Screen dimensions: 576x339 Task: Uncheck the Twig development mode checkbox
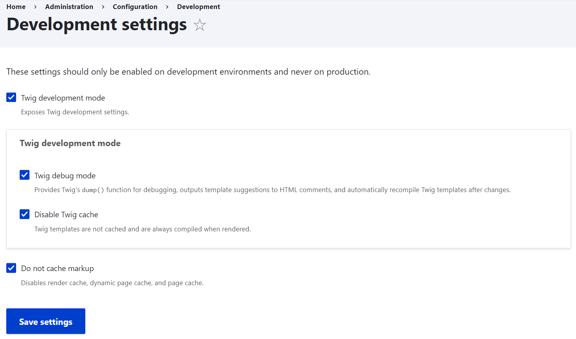pos(11,97)
